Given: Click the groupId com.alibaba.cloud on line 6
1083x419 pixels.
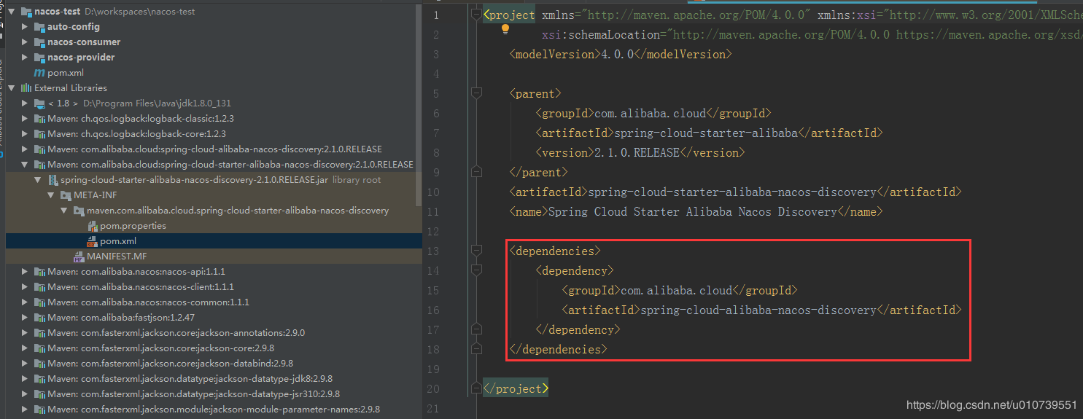Looking at the screenshot, I should click(653, 114).
